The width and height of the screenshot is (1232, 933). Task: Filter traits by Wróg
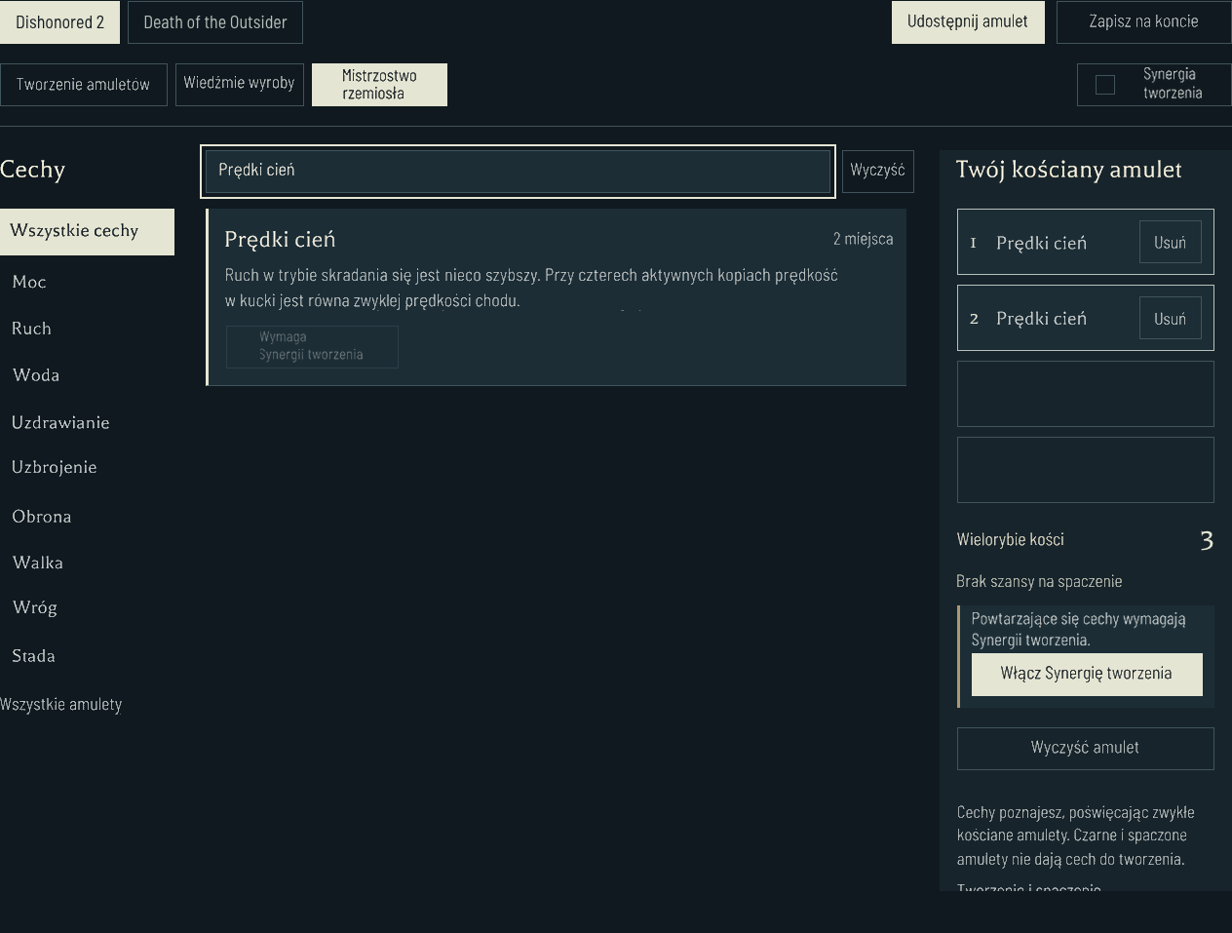pyautogui.click(x=35, y=607)
